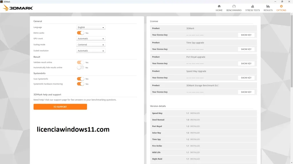Click the '3DMark help and support' heading

(47, 95)
